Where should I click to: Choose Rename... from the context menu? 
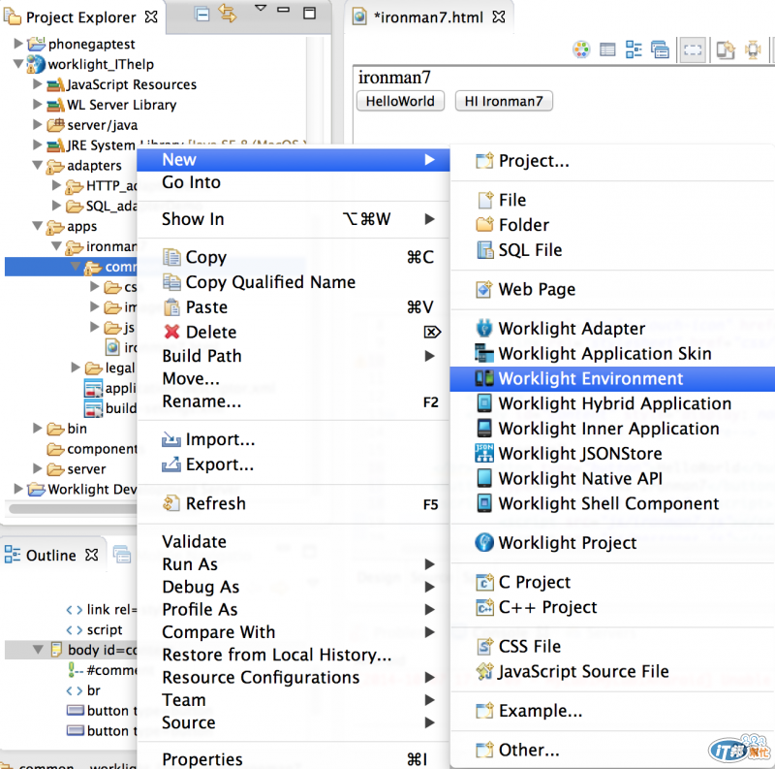293,401
